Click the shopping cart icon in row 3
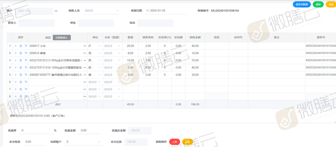This screenshot has width=336, height=147. click(26, 60)
